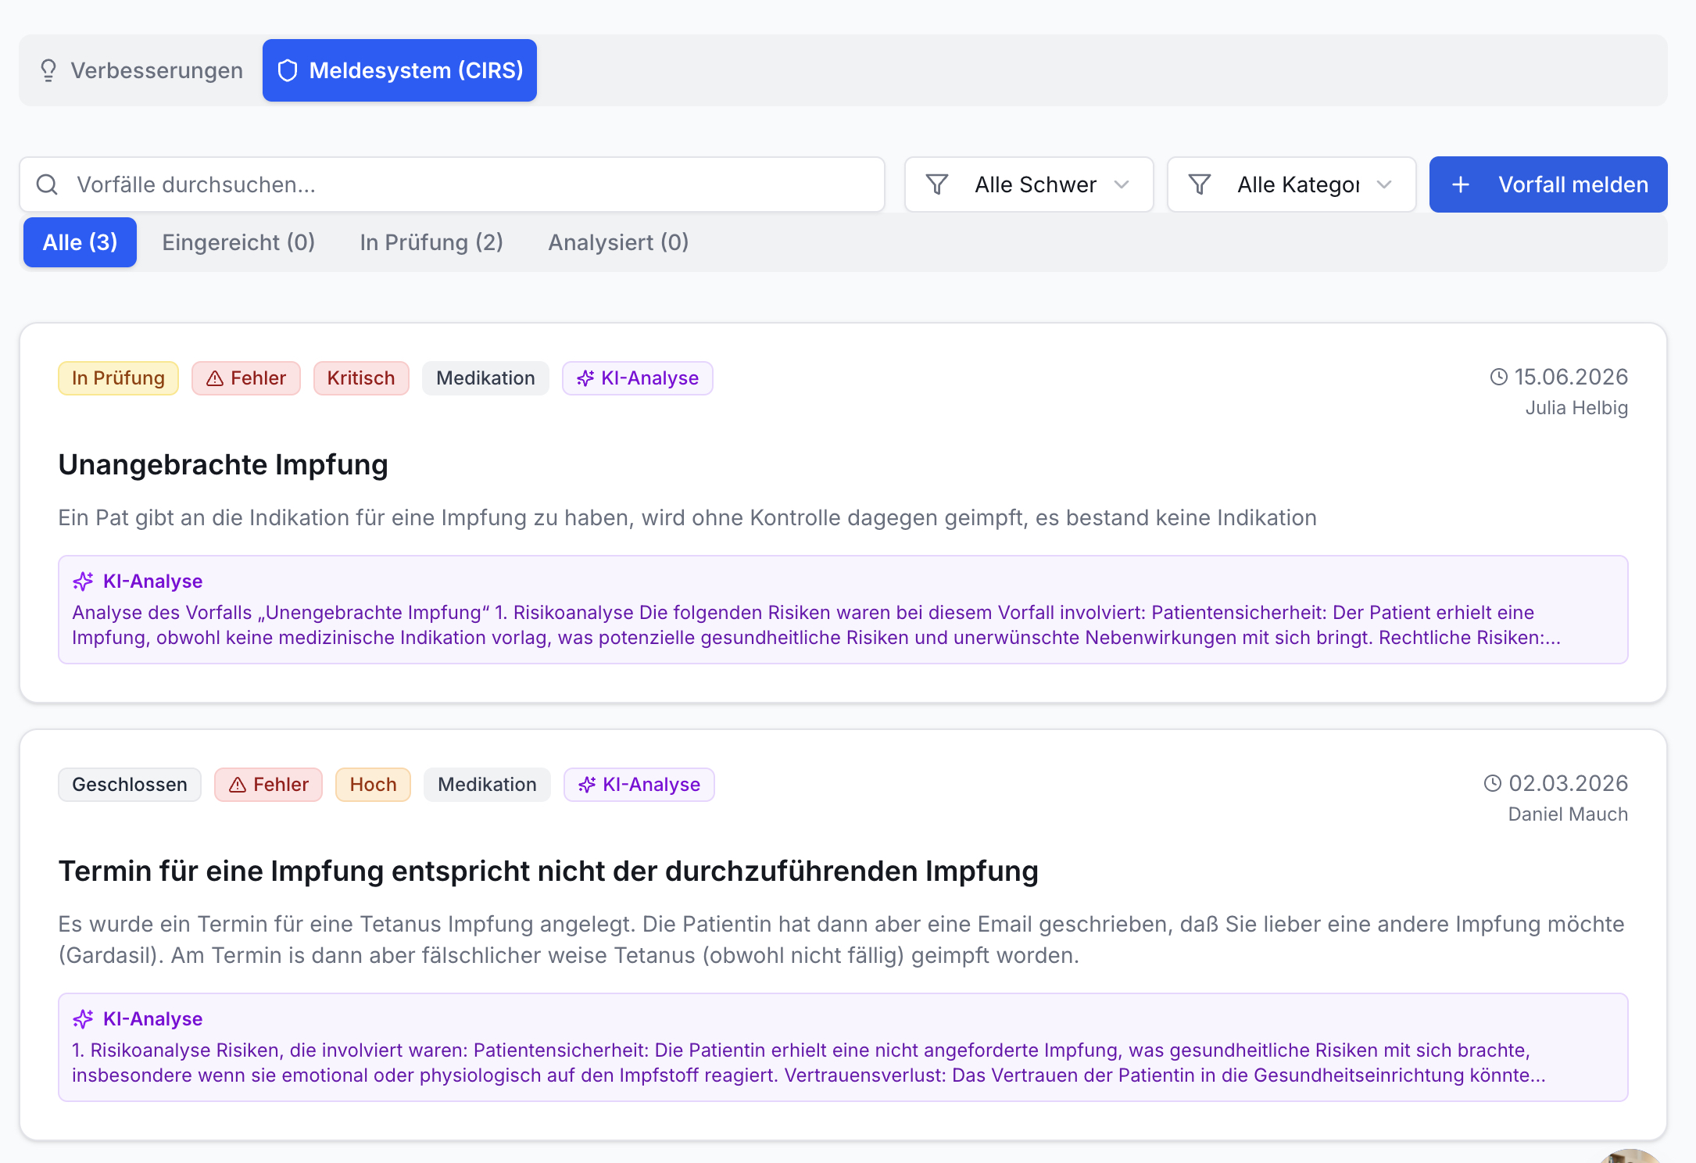1696x1163 pixels.
Task: Switch to the Analysiert (0) tab
Action: [x=618, y=242]
